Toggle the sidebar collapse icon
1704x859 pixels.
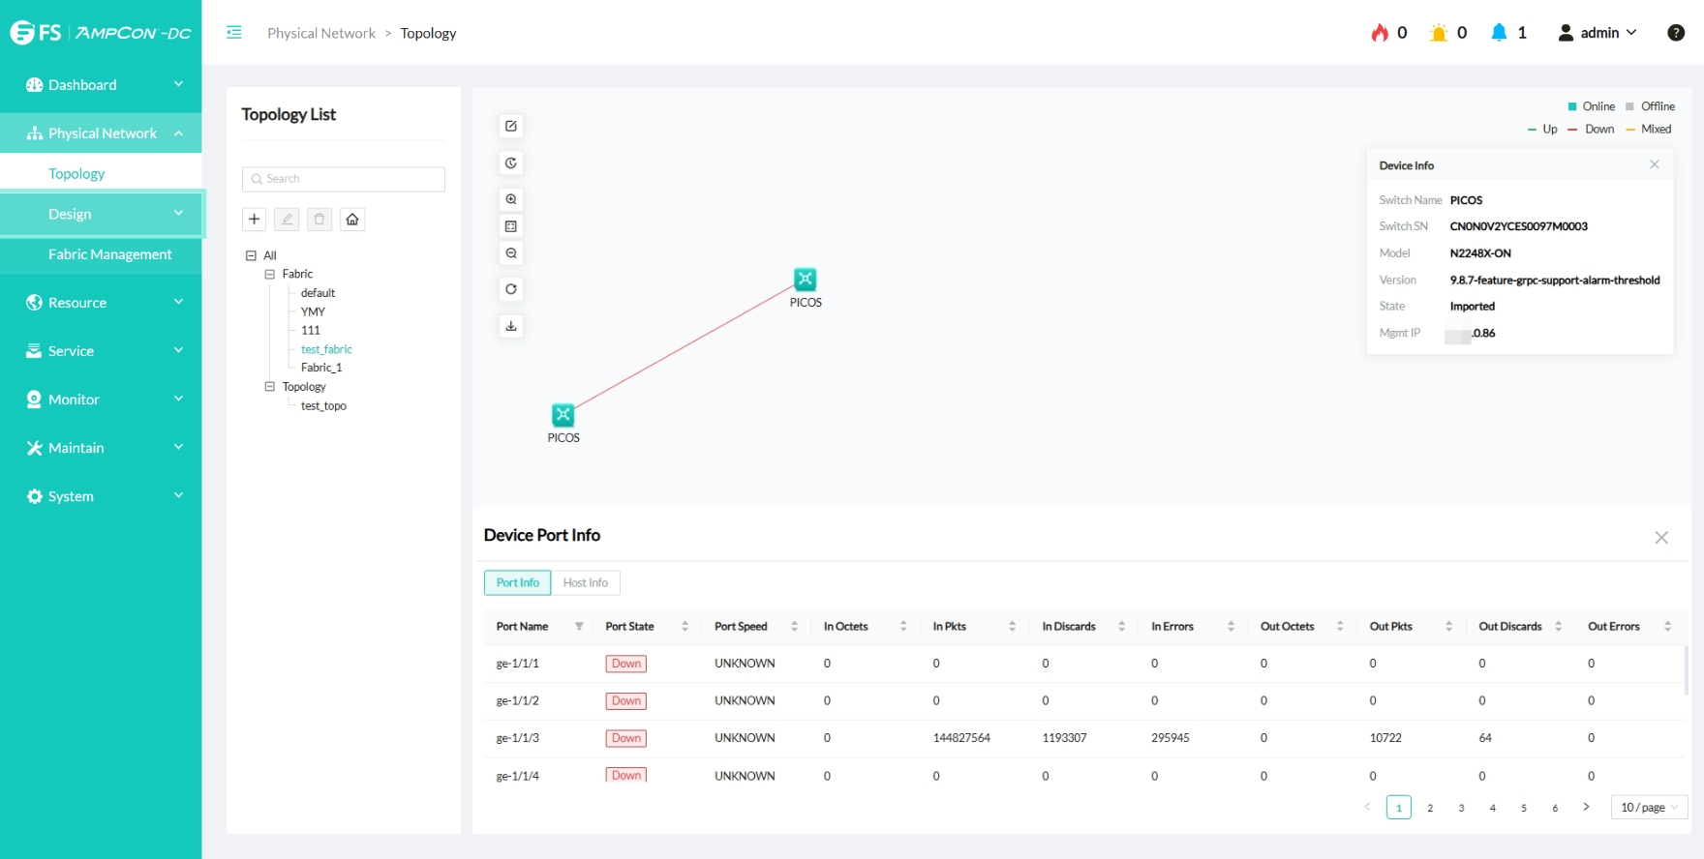click(234, 33)
